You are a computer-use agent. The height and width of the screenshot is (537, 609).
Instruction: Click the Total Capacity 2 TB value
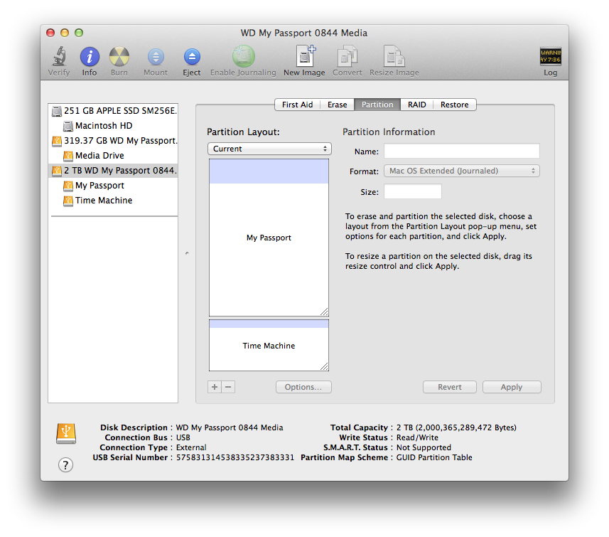pos(456,427)
